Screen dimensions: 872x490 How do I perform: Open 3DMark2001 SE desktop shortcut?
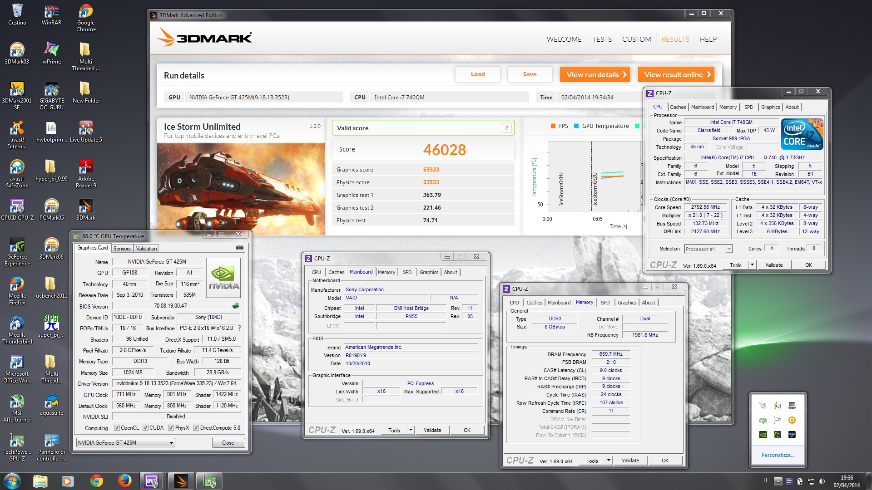pos(17,96)
